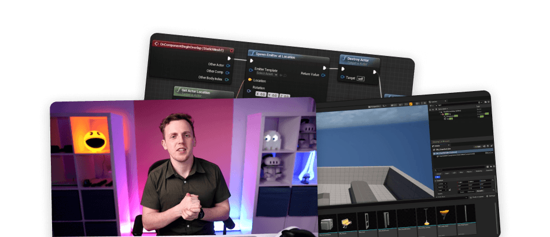The height and width of the screenshot is (237, 550).
Task: Open the Perspective viewport dropdown
Action: [x=375, y=106]
